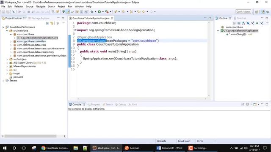Collapse CouchbaseTutorialApplication in Outline
The width and height of the screenshot is (271, 152).
218,31
